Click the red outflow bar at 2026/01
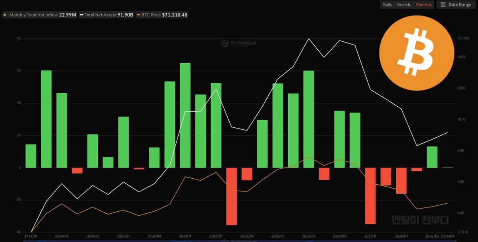 pyautogui.click(x=401, y=181)
